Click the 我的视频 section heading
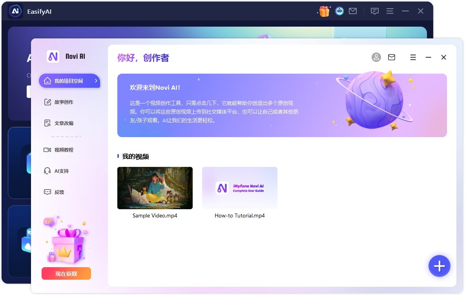Screen dimensions: 465x295 click(135, 156)
